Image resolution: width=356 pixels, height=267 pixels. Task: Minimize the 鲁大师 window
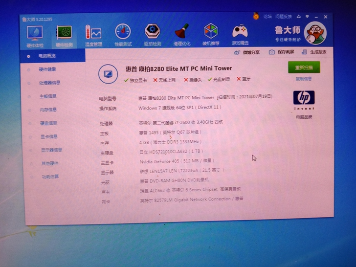pos(316,17)
